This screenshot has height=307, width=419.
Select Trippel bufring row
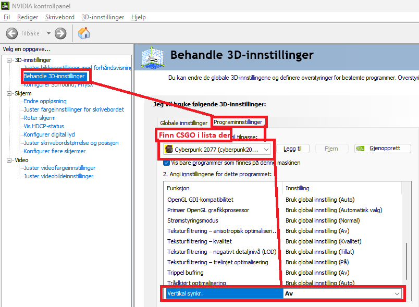(282, 273)
